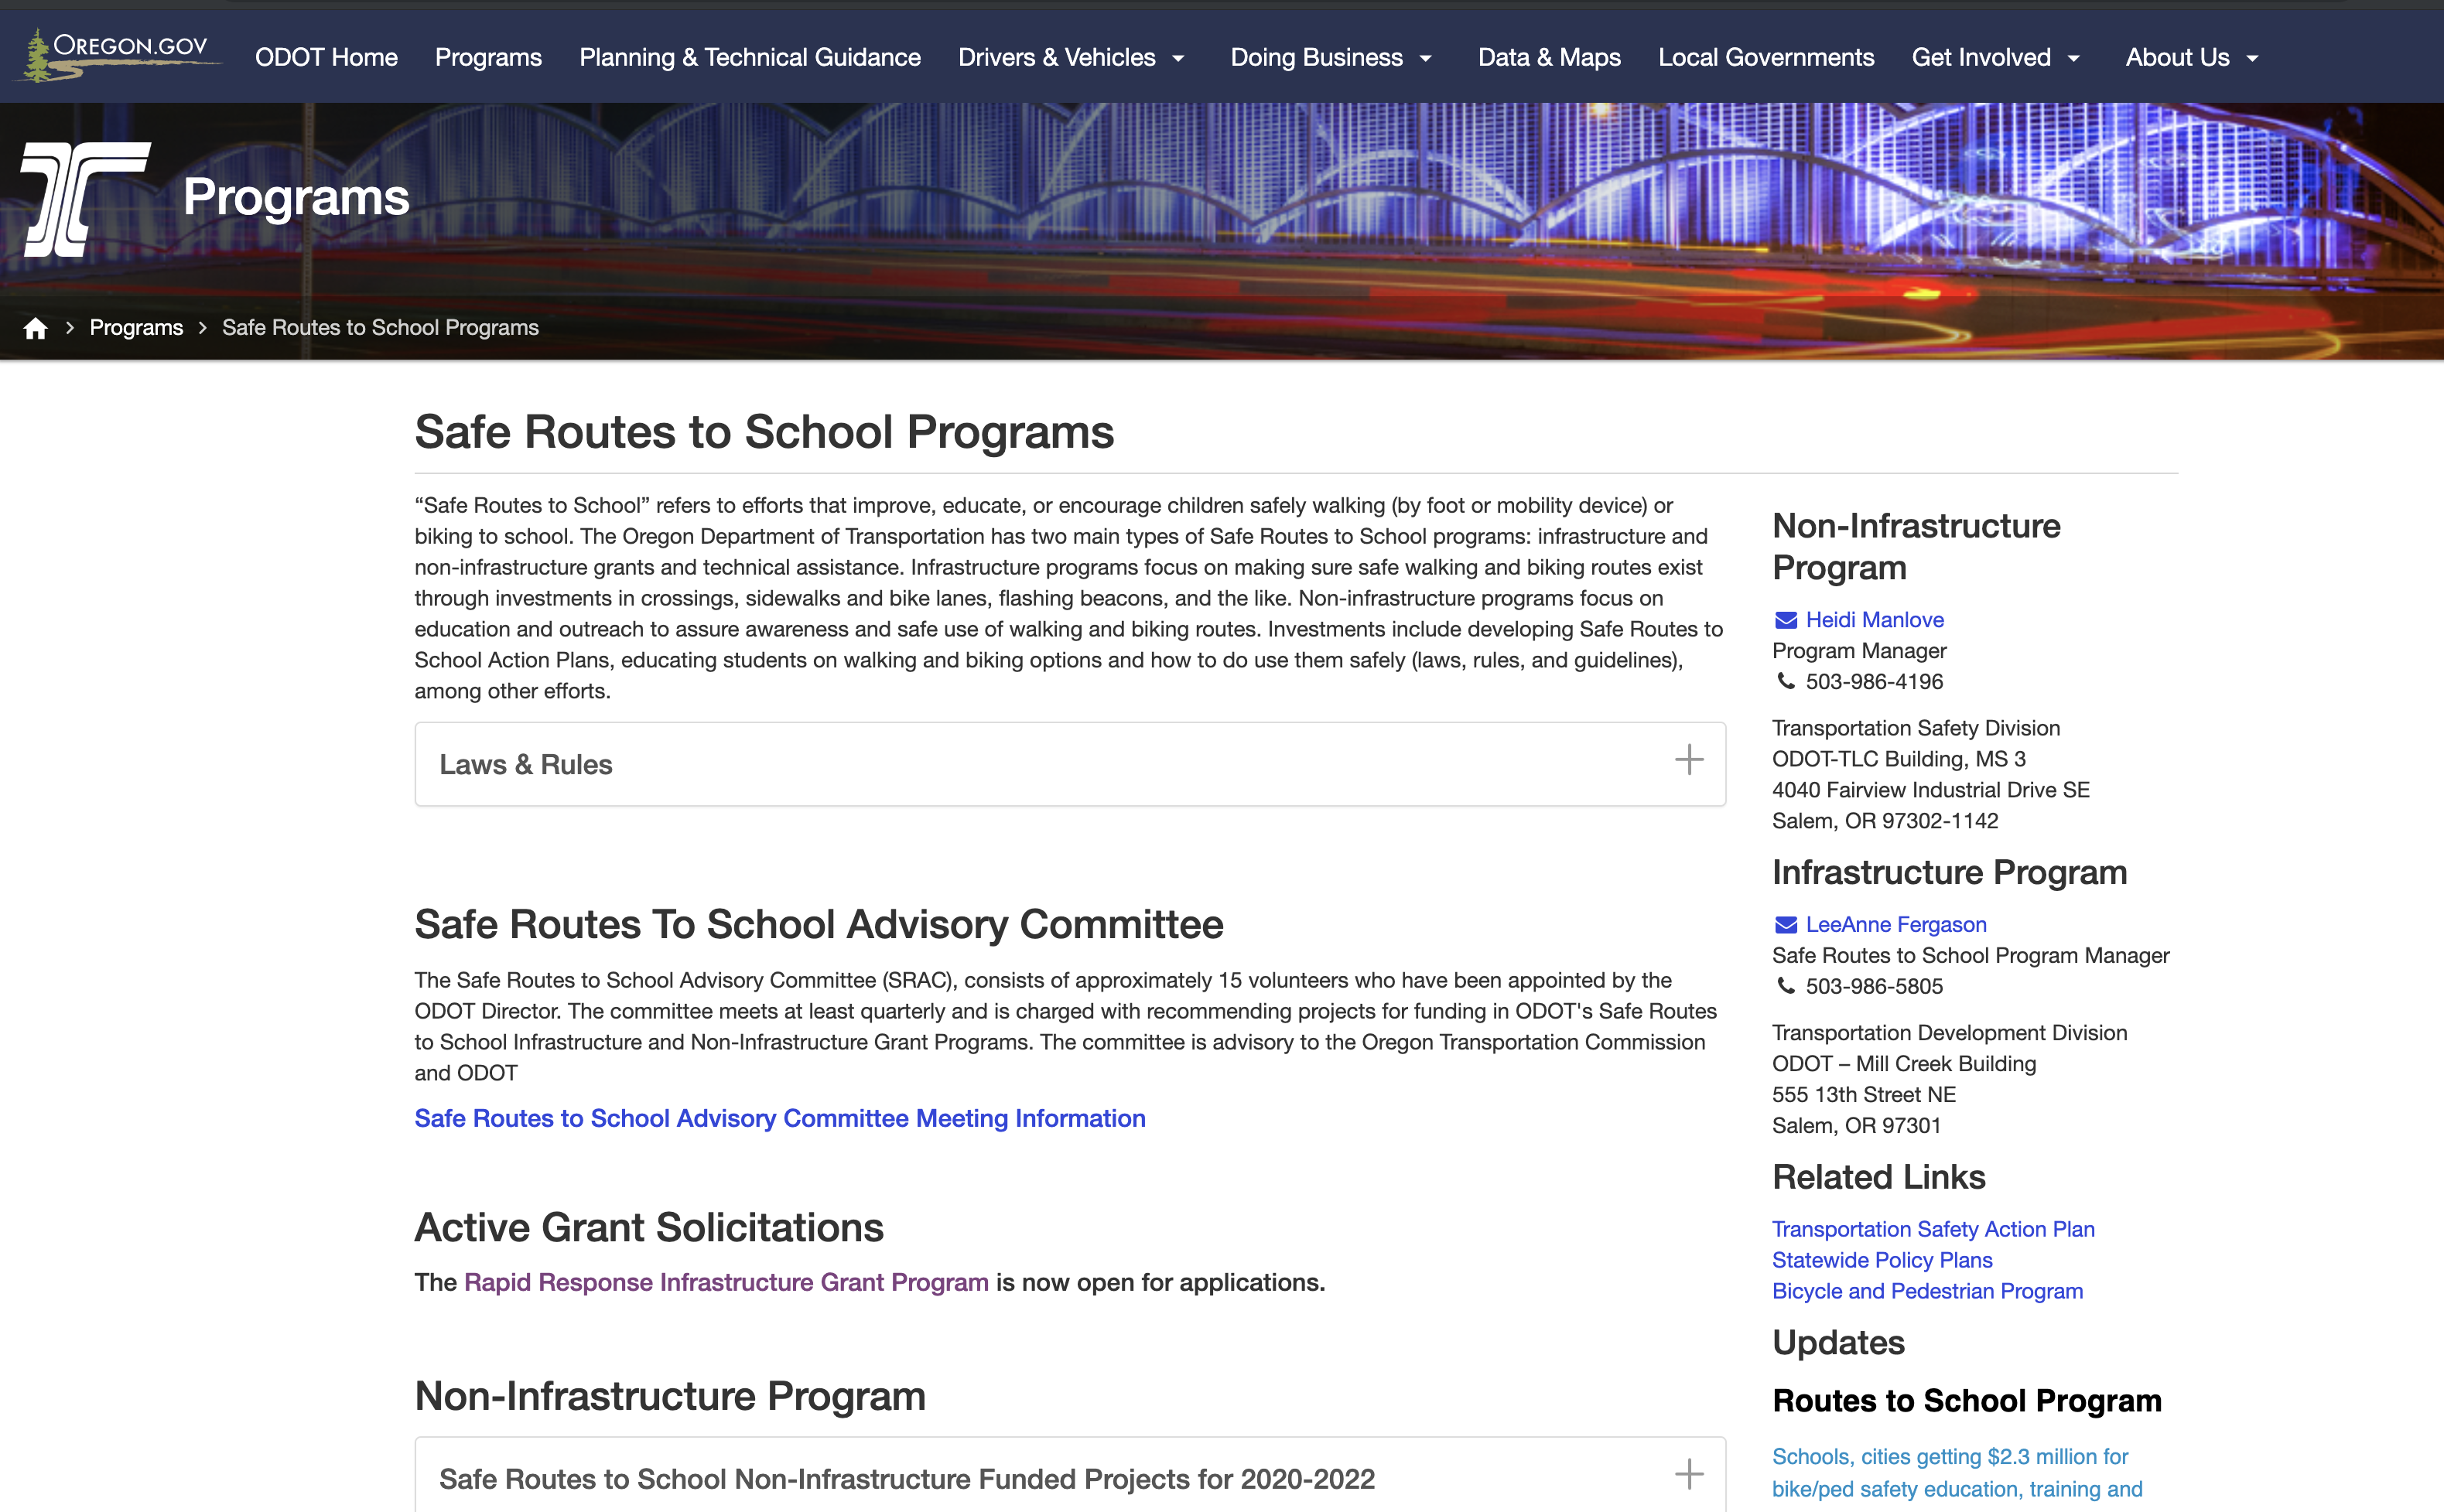Open the Transportation Safety Action Plan link
The image size is (2444, 1512).
[1933, 1229]
